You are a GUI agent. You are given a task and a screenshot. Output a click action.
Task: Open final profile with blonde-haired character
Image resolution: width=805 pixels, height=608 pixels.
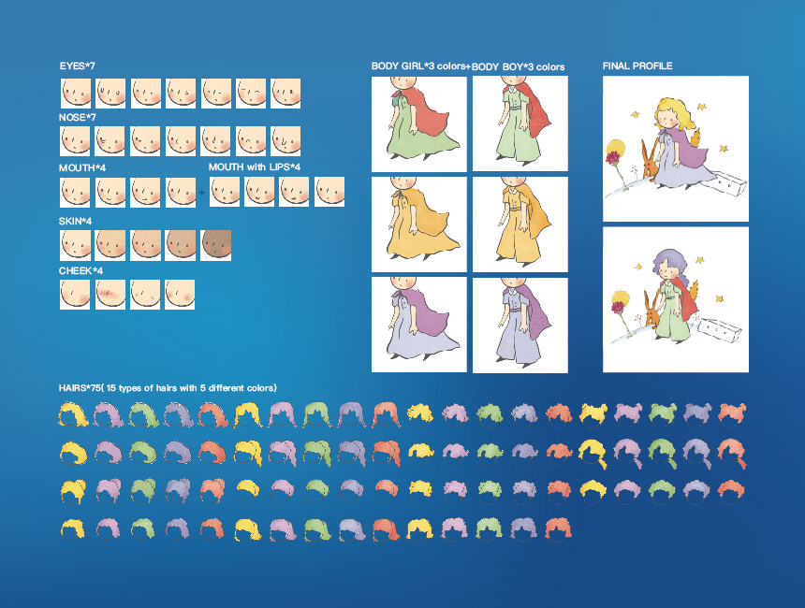(676, 149)
